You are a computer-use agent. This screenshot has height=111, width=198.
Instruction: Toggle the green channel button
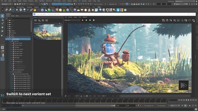86,20
